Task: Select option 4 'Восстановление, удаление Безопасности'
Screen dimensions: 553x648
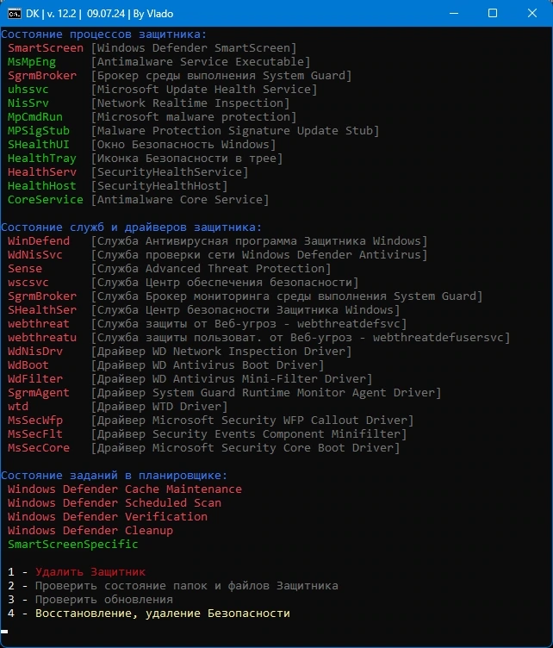Action: point(149,614)
